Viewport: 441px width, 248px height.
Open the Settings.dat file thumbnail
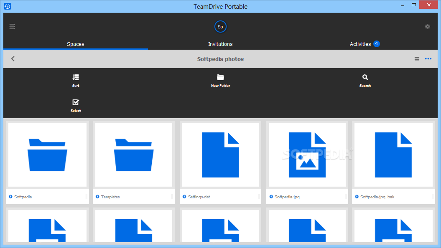pos(221,155)
